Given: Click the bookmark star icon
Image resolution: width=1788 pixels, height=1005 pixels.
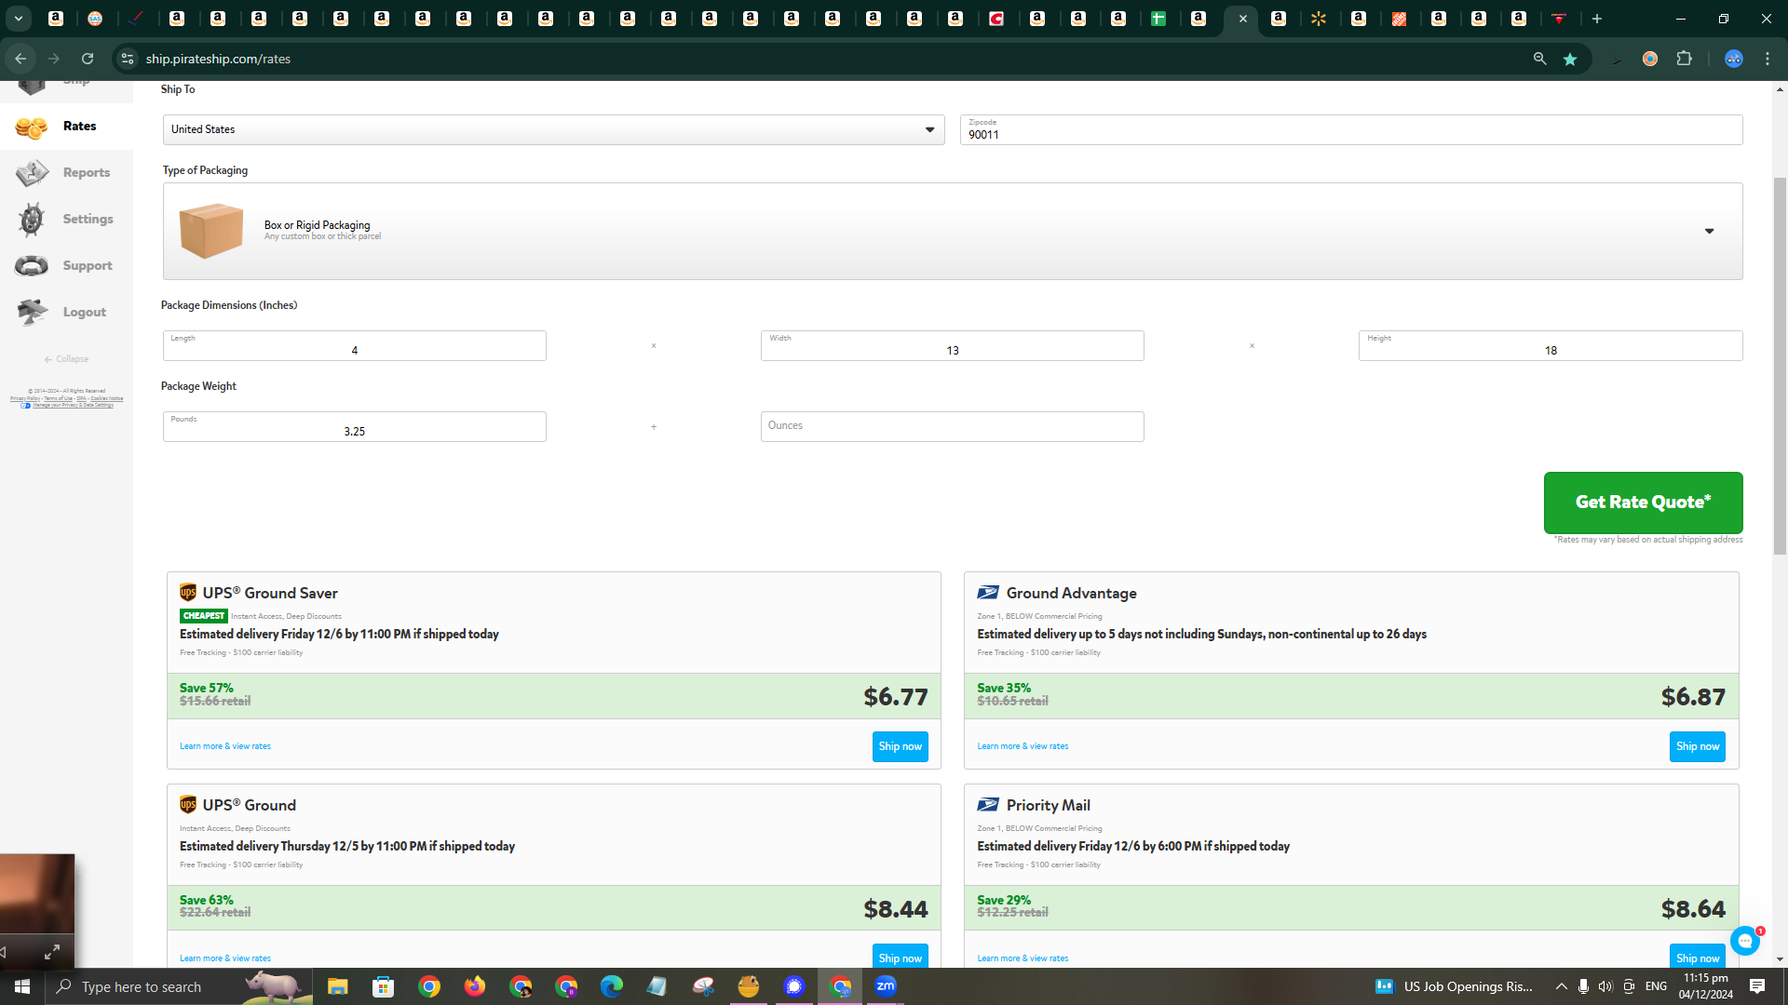Looking at the screenshot, I should pyautogui.click(x=1570, y=59).
